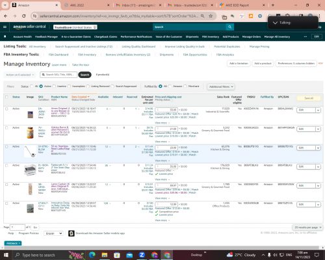Open the three-dots more menu in navigation bar
The height and width of the screenshot is (260, 325).
click(305, 36)
